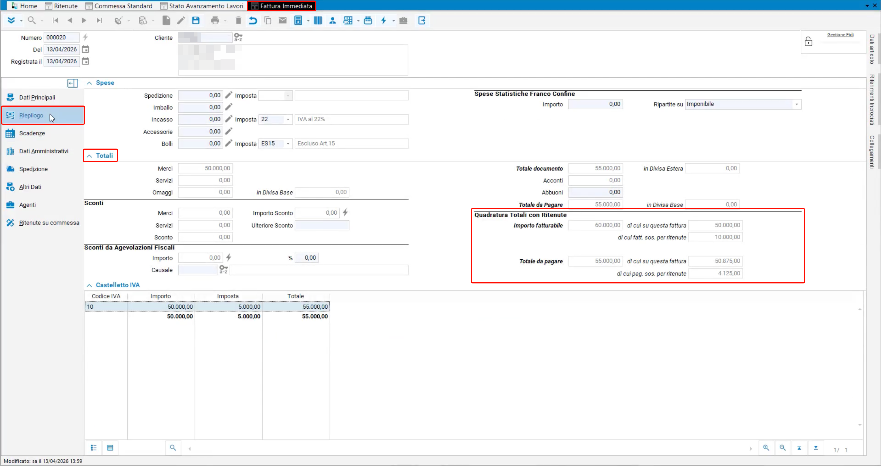Click the Customer person toolbar icon
The image size is (881, 466).
point(332,21)
